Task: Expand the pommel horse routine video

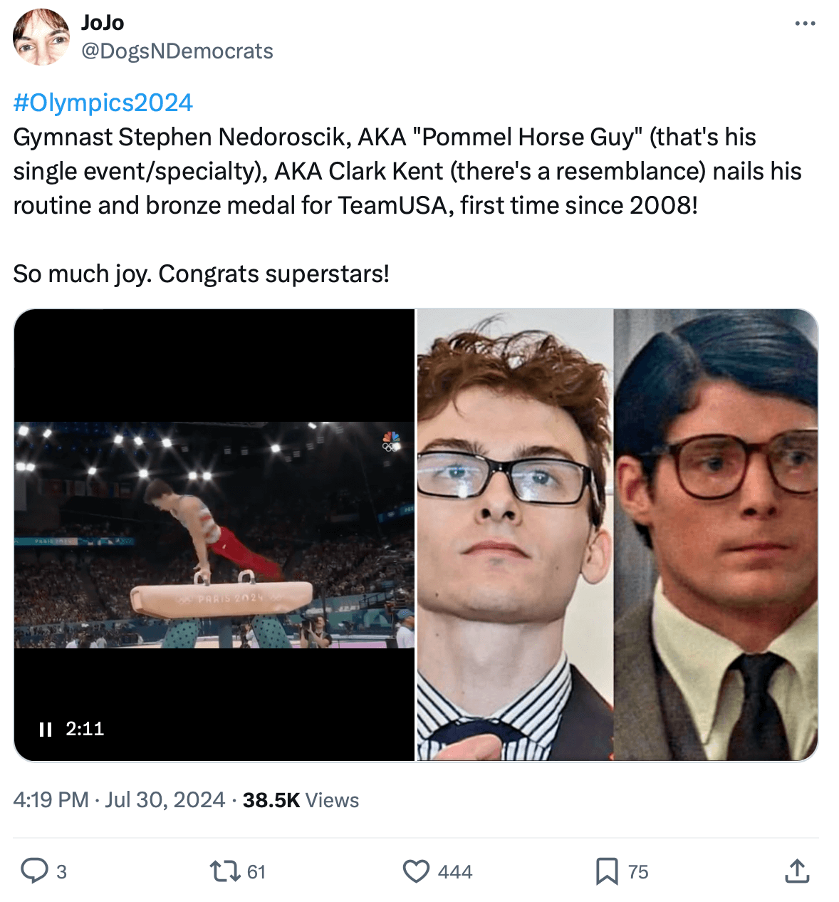Action: coord(214,534)
